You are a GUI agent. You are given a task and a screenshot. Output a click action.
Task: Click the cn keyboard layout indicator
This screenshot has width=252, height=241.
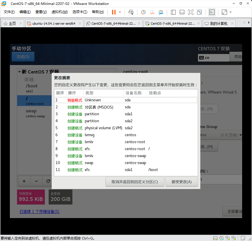(x=214, y=58)
